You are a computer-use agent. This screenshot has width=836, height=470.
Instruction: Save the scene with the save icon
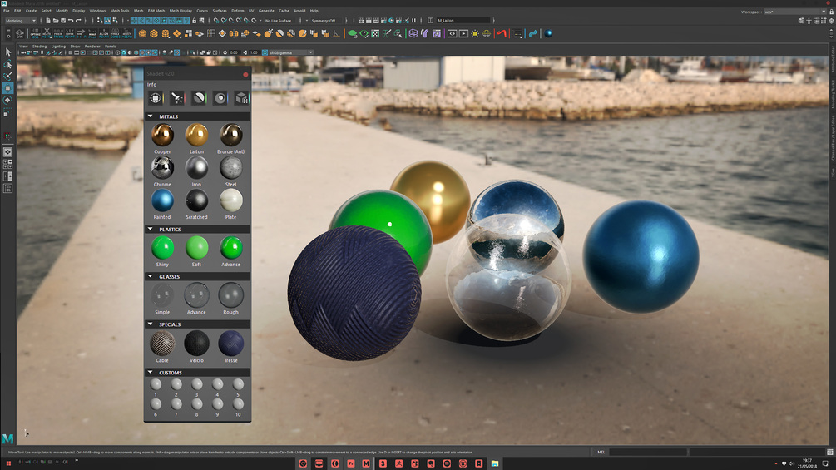(63, 21)
